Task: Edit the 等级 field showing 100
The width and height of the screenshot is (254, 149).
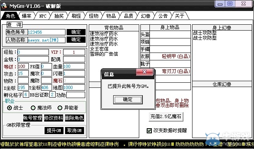Action: pyautogui.click(x=23, y=66)
